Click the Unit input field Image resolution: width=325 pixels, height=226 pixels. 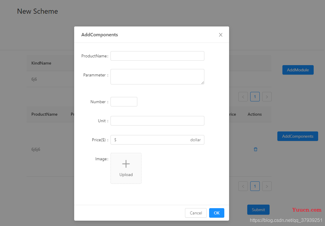click(x=157, y=121)
